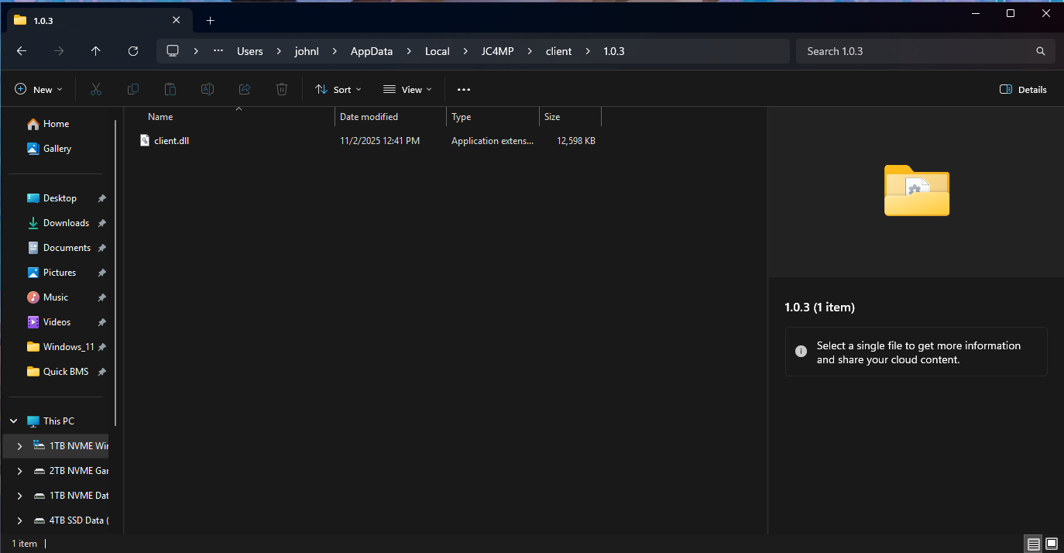Go up to the parent client folder
The width and height of the screenshot is (1064, 553).
tap(95, 51)
